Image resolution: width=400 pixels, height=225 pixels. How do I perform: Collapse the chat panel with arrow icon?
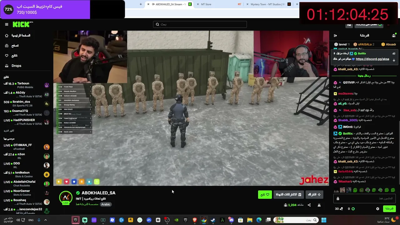(x=335, y=36)
